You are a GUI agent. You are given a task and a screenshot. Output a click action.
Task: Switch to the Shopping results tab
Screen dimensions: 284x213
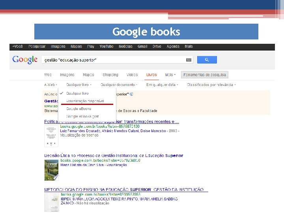pos(110,75)
